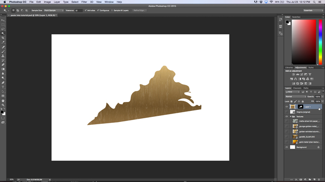Click Create new group folder icon
325x182 pixels.
[x=310, y=180]
